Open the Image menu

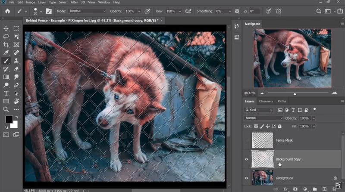[x=30, y=2]
